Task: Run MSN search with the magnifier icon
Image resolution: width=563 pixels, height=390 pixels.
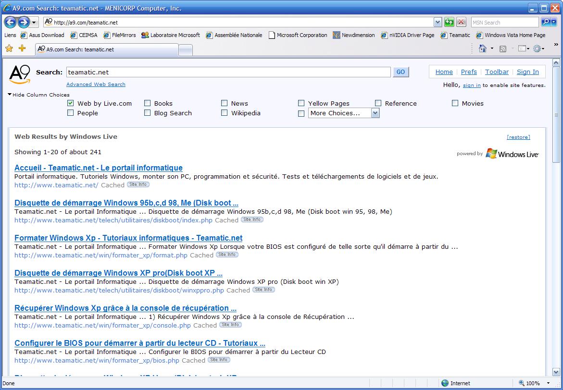Action: tap(546, 22)
